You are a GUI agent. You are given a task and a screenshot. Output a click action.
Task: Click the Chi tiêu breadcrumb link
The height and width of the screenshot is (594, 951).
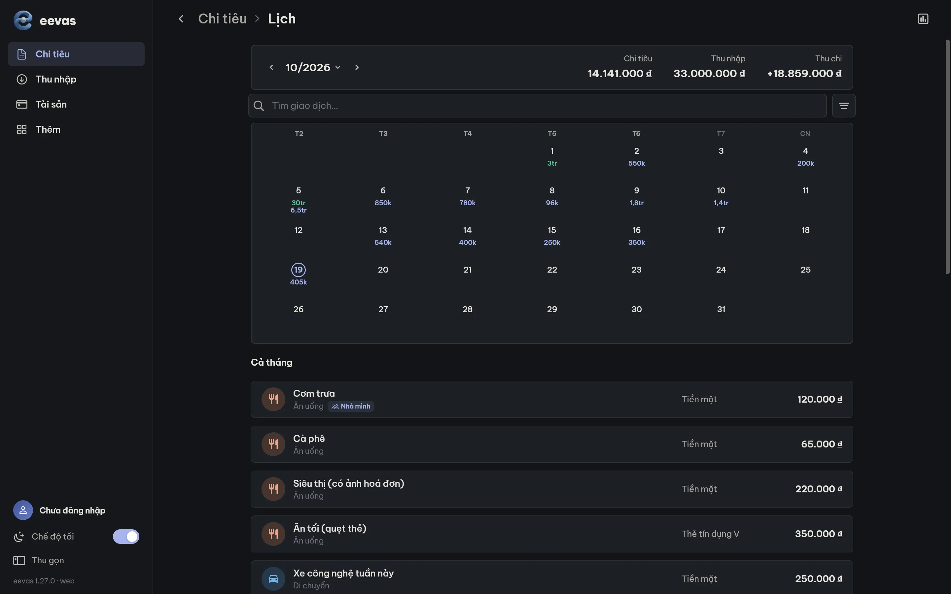click(x=222, y=18)
